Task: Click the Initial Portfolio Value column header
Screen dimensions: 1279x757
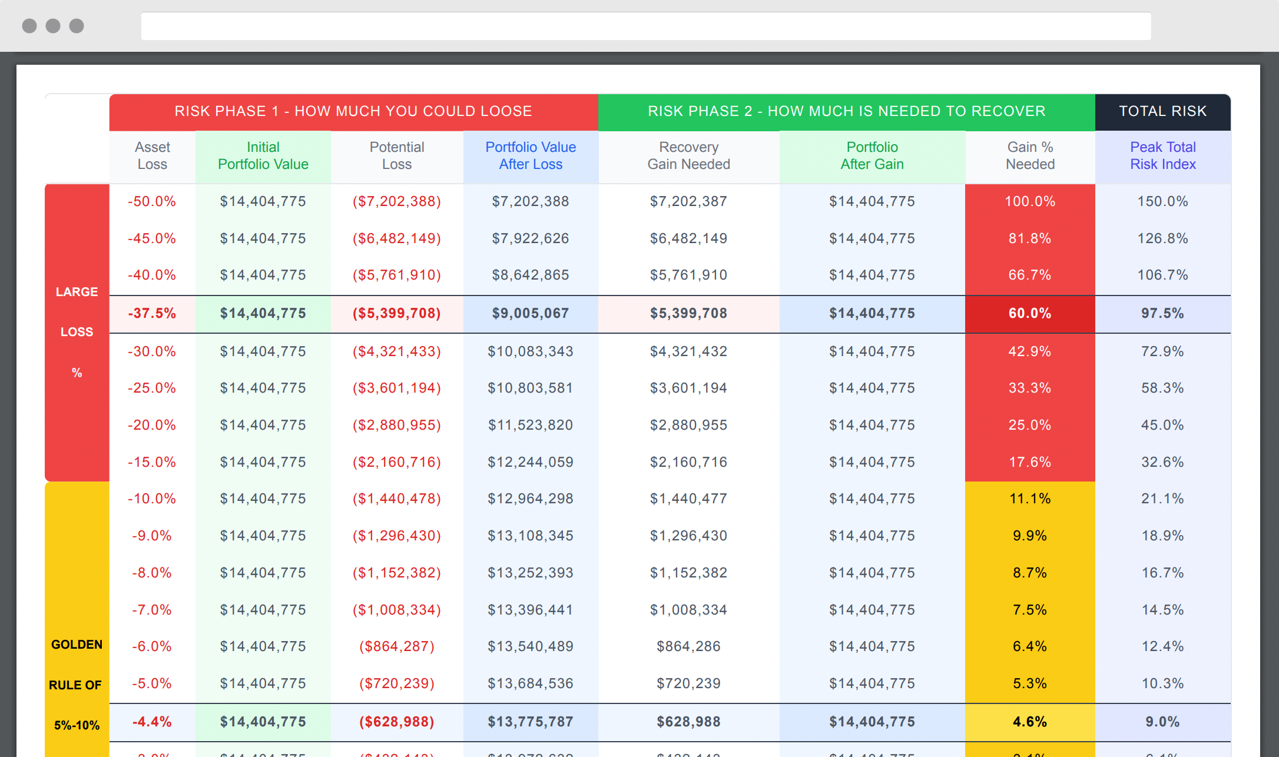Action: (263, 156)
